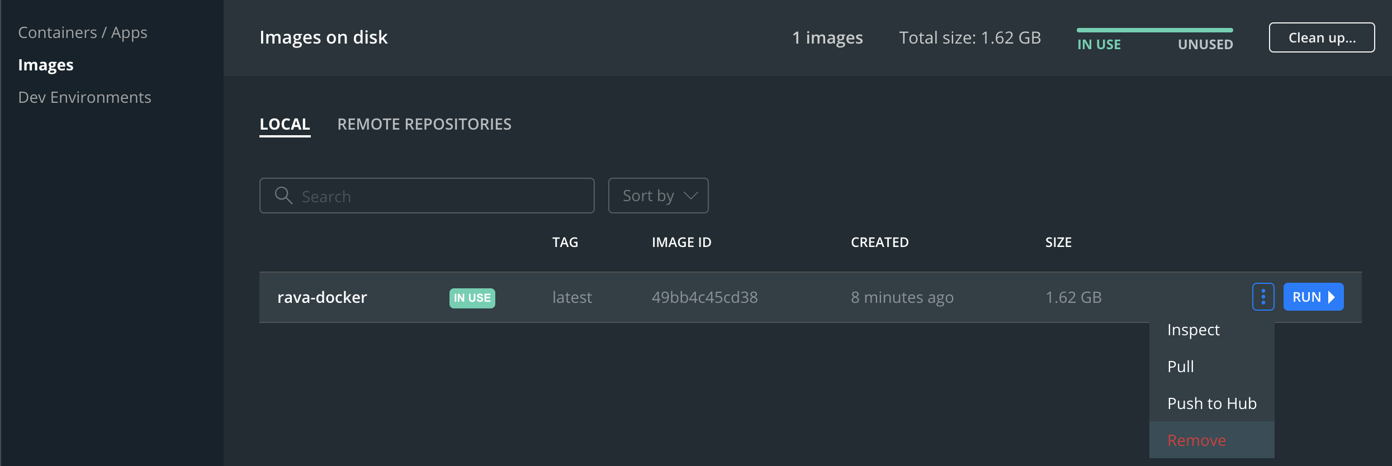Open Containers / Apps from the sidebar
The width and height of the screenshot is (1392, 466).
pos(82,32)
